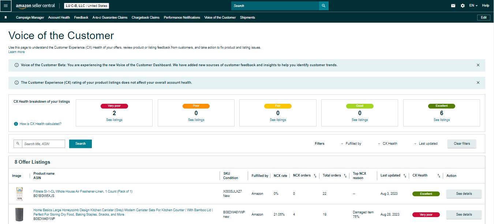Click the bookmark icon in favorites bar
Viewport: 494px width, 224px height.
(x=5, y=18)
